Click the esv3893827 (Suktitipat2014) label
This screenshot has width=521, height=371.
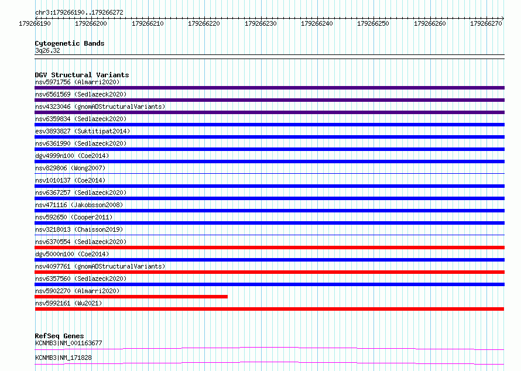pos(83,131)
